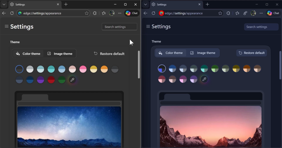Click the Search settings field in right window
Image resolution: width=282 pixels, height=148 pixels.
pos(261,27)
